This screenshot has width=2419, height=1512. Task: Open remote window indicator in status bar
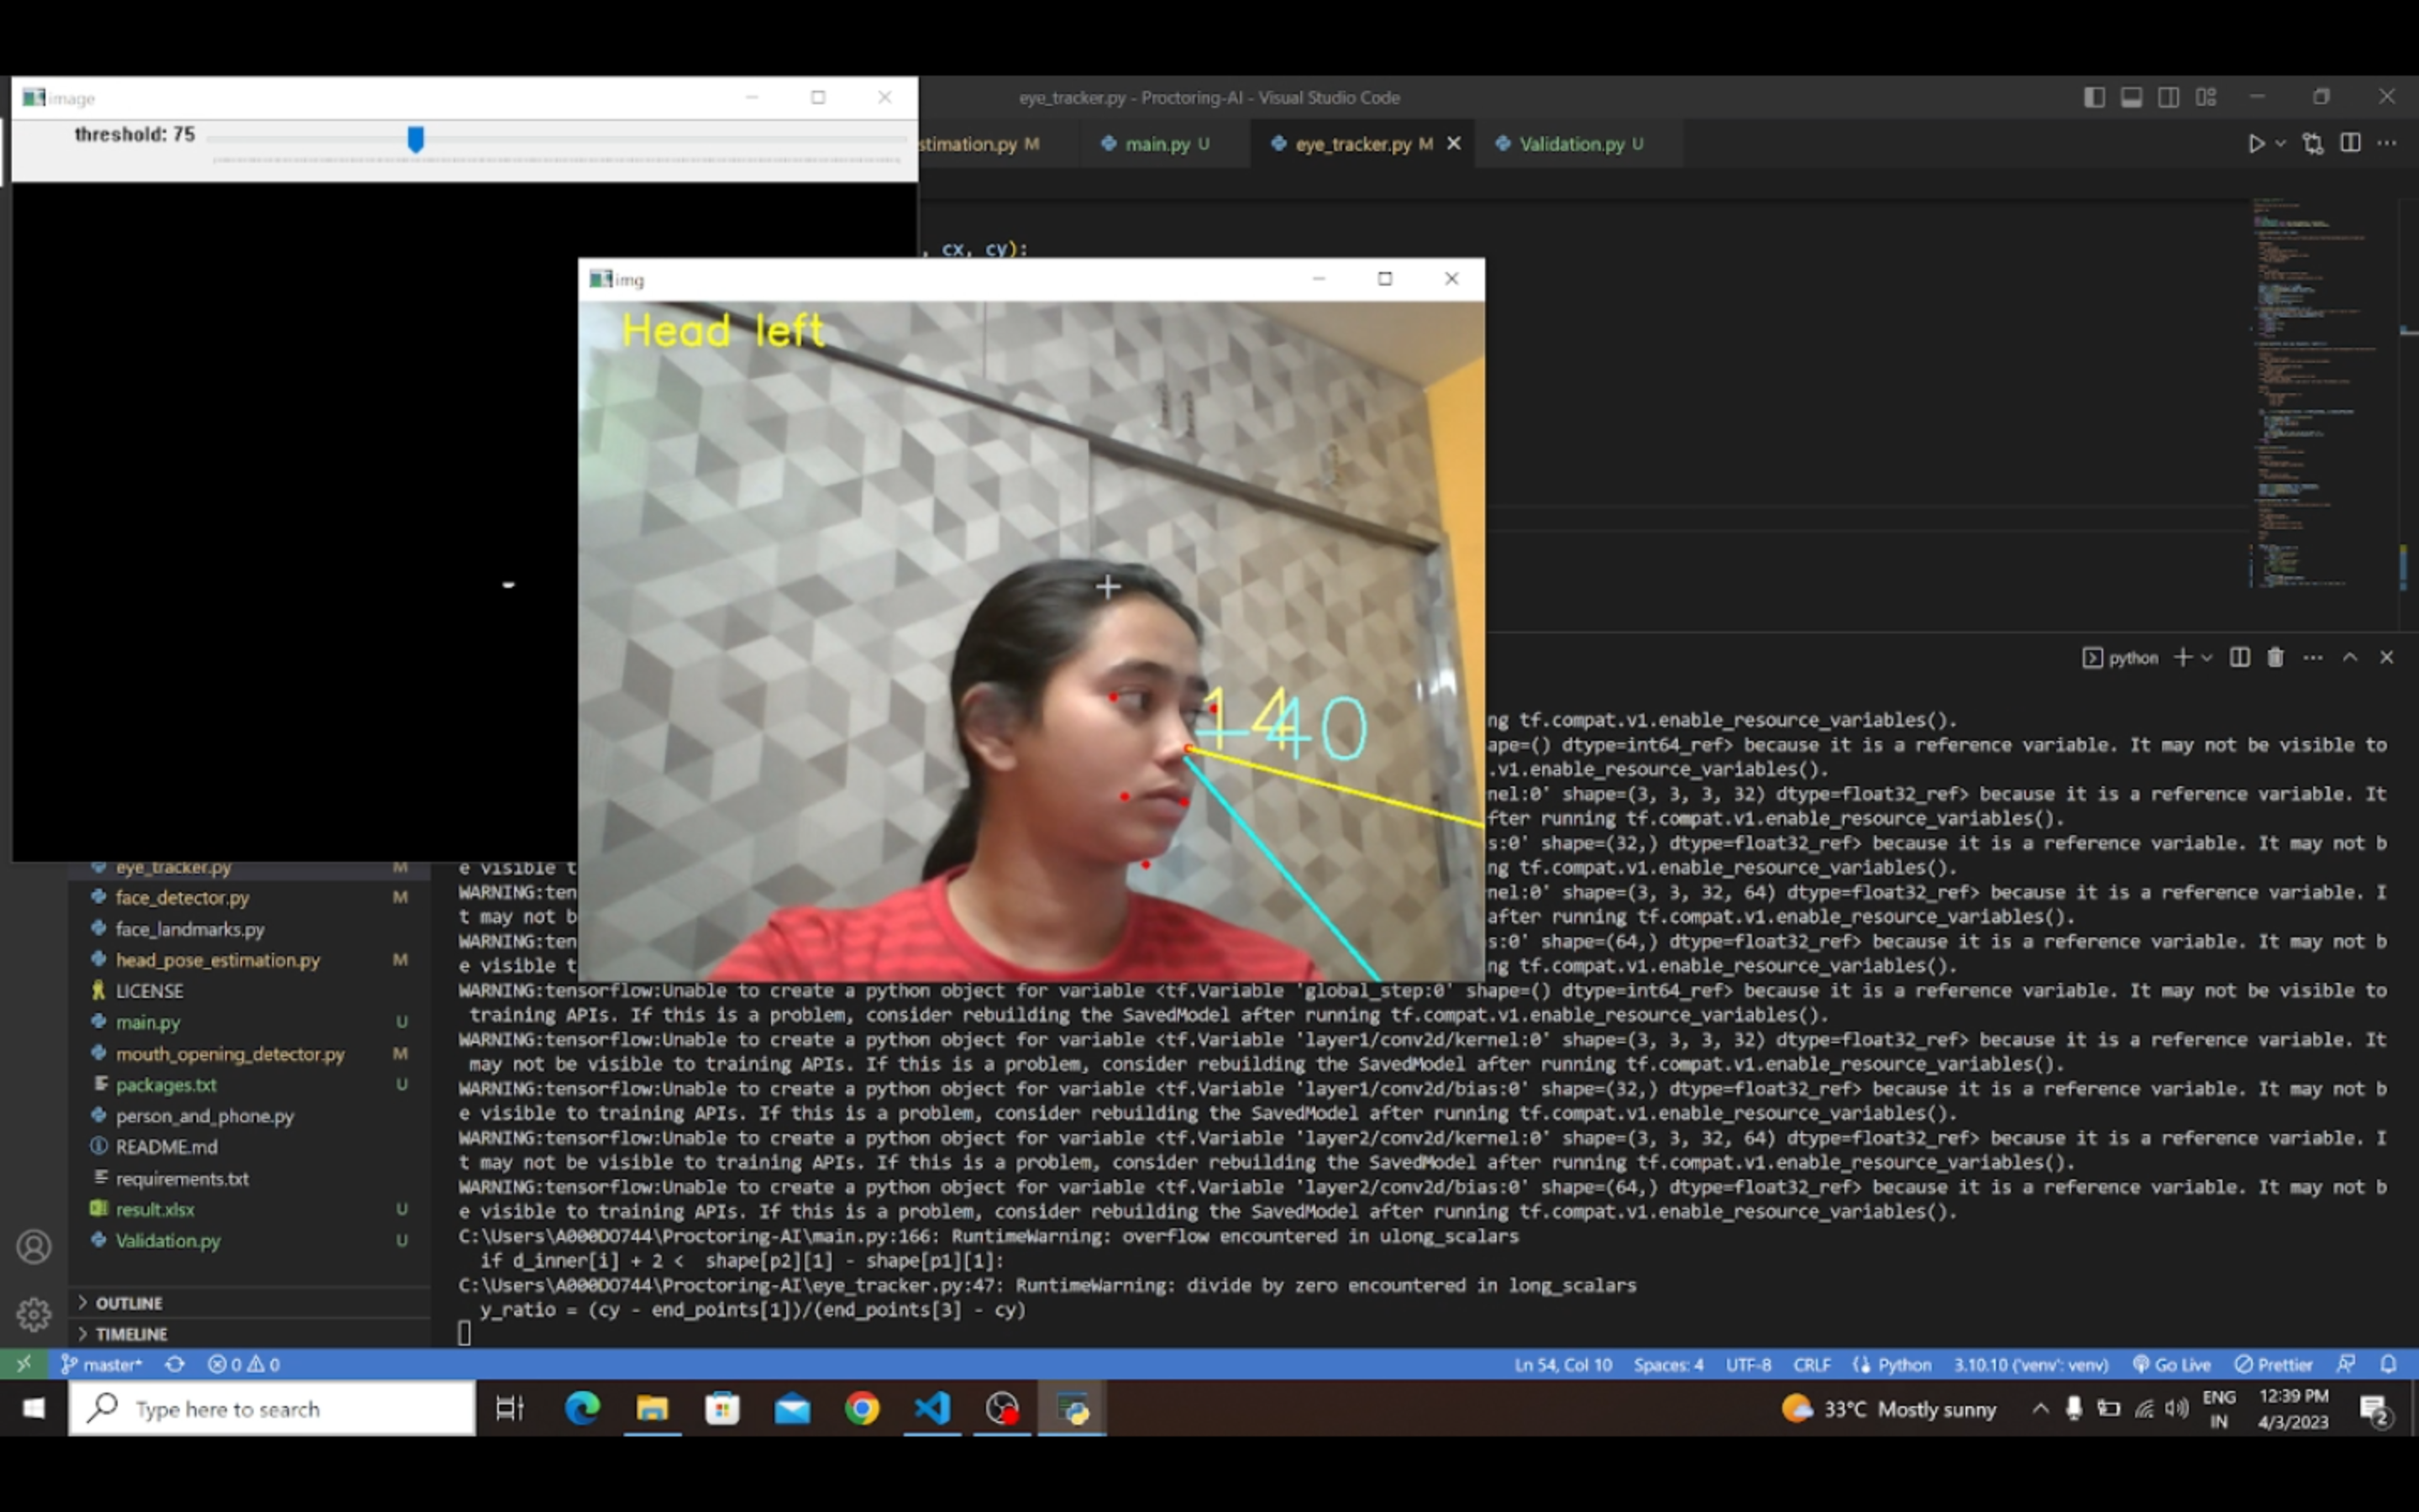[24, 1363]
